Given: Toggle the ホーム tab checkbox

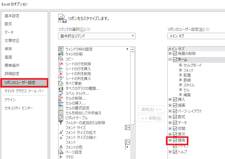Looking at the screenshot, I should [x=175, y=59].
